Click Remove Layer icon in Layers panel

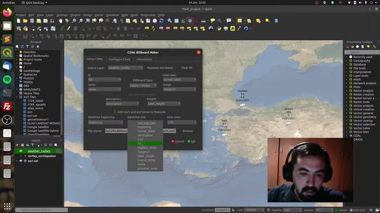pyautogui.click(x=56, y=145)
